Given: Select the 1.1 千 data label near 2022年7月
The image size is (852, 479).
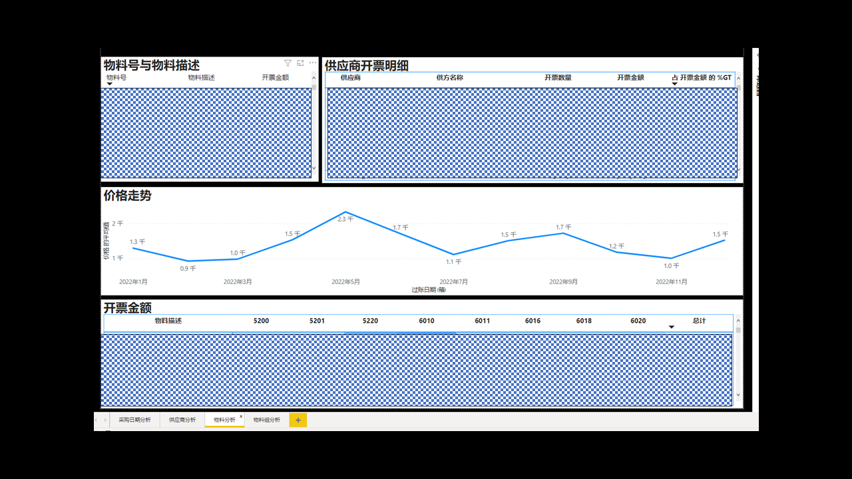Looking at the screenshot, I should pos(453,262).
